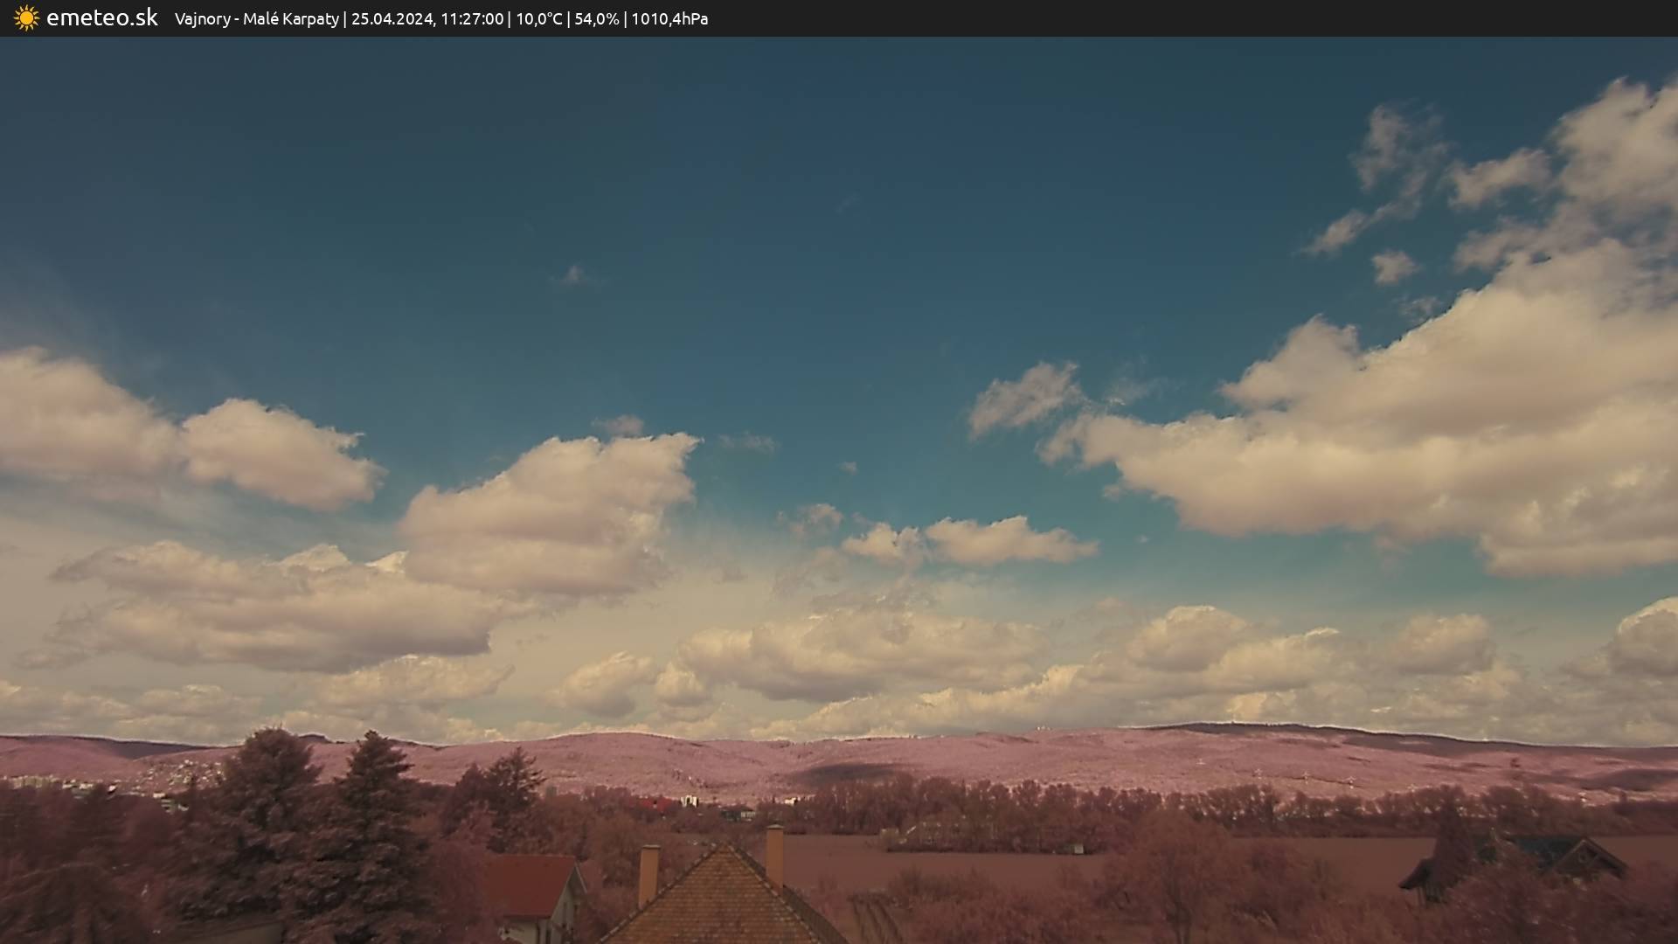Open the emeteo.sk site title
Screen dimensions: 1678x944
(x=102, y=18)
